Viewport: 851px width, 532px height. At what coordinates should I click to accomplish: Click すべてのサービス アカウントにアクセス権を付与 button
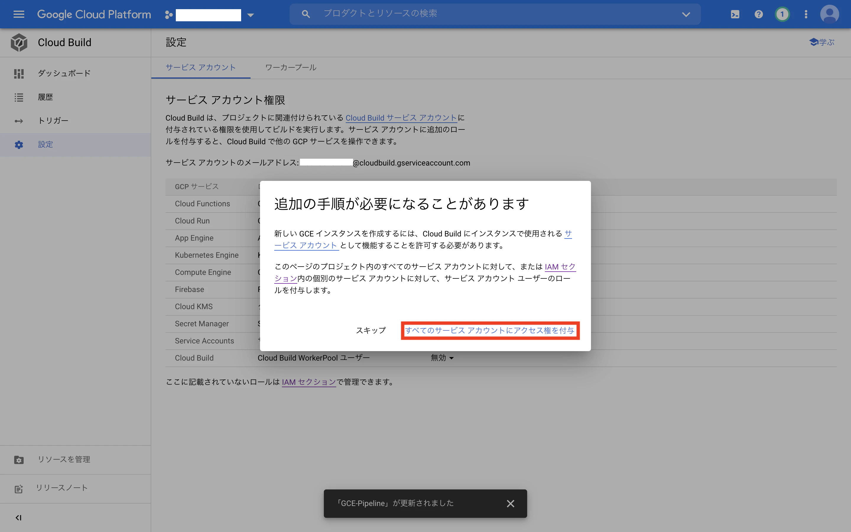click(490, 330)
